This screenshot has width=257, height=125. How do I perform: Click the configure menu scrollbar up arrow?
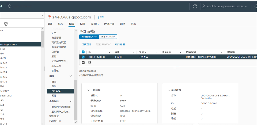point(75,30)
